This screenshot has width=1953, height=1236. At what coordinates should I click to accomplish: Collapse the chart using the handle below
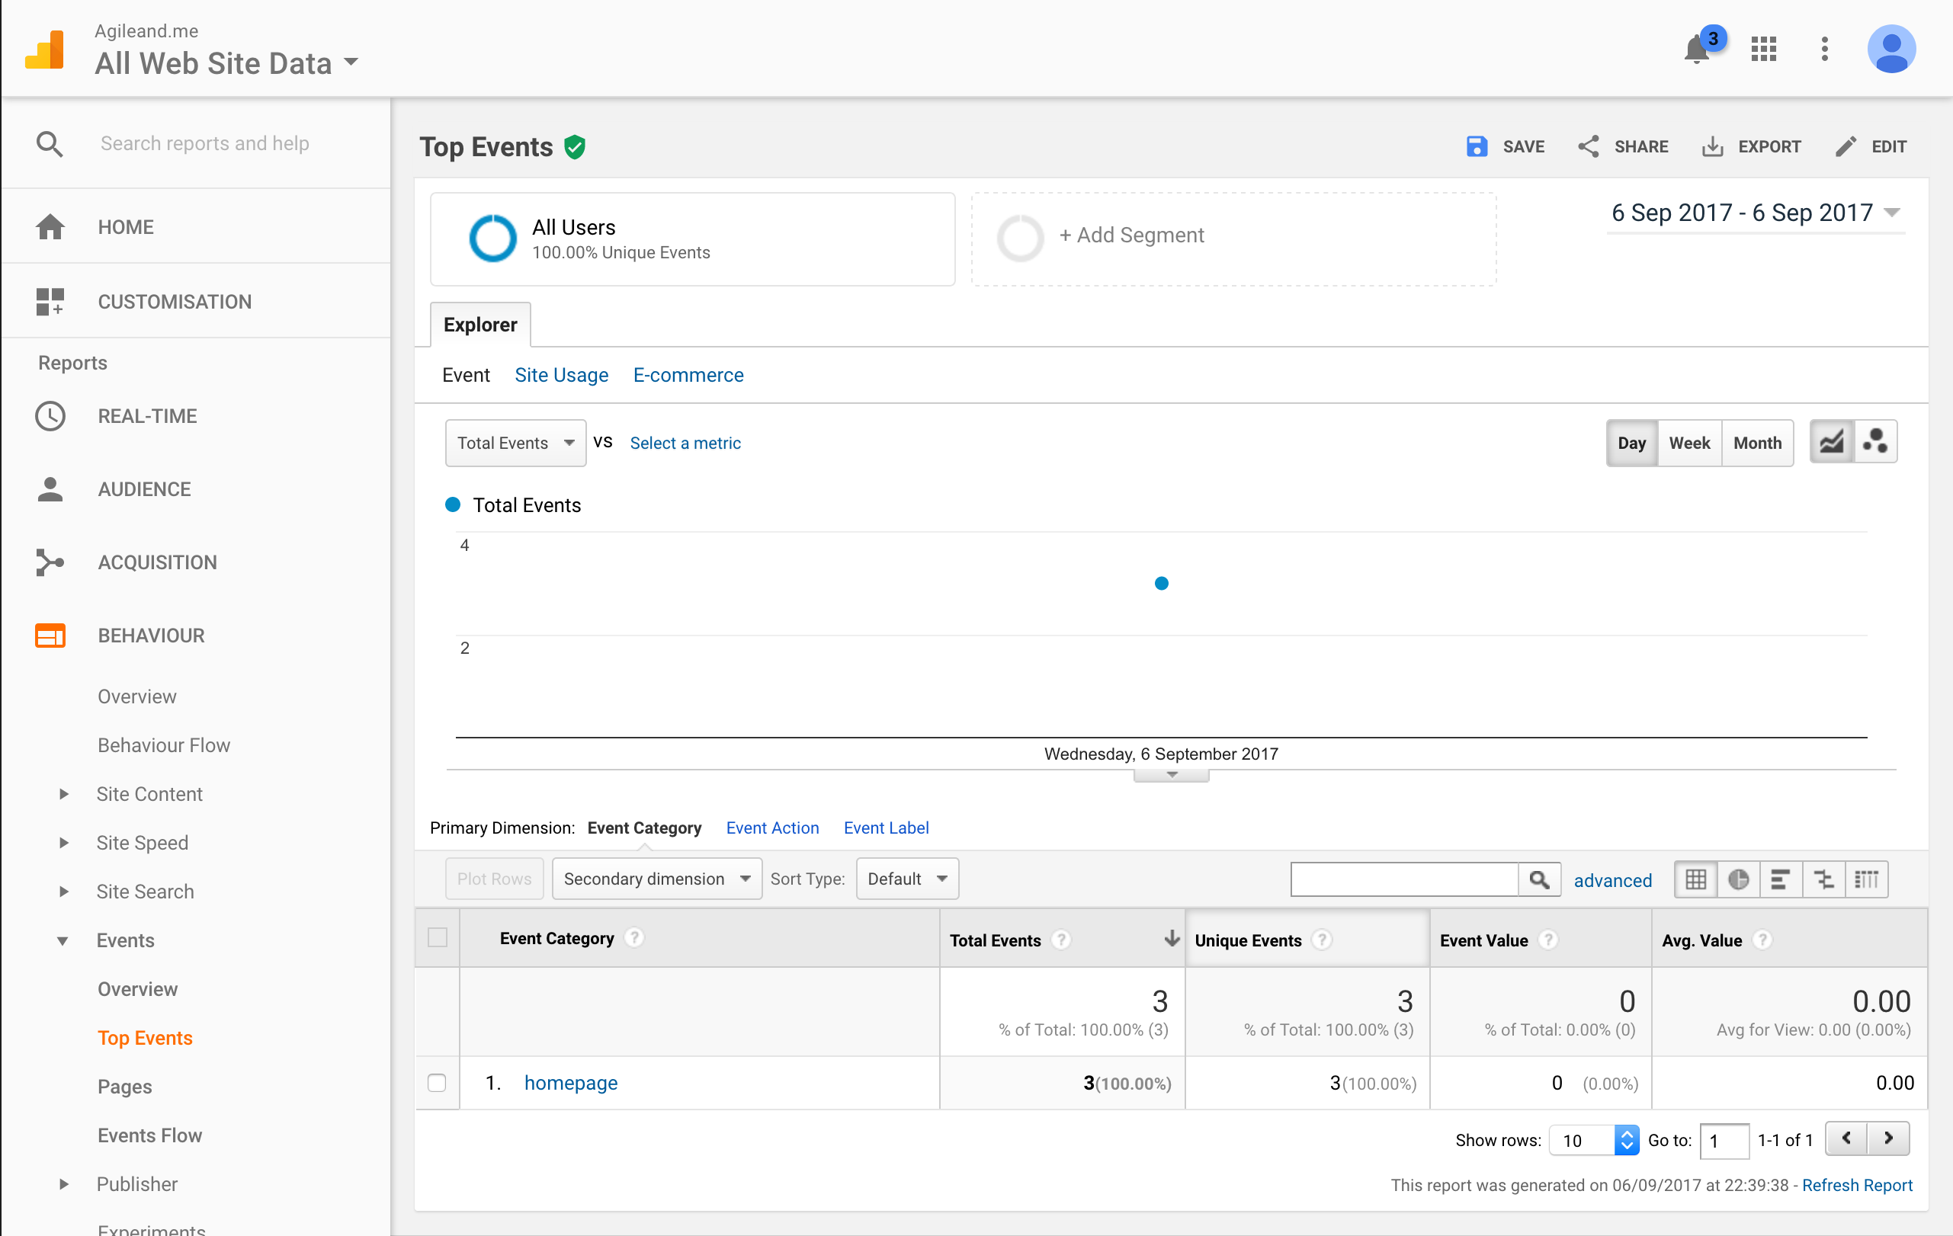[1171, 776]
